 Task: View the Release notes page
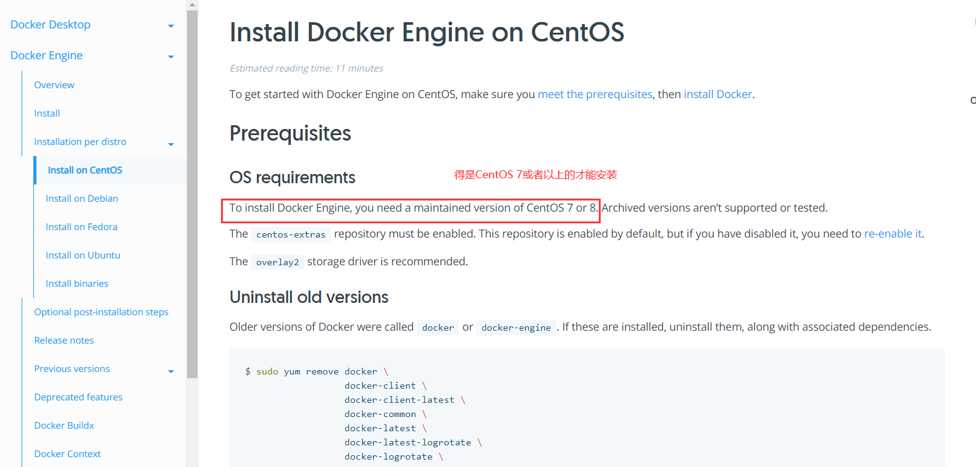click(x=64, y=341)
